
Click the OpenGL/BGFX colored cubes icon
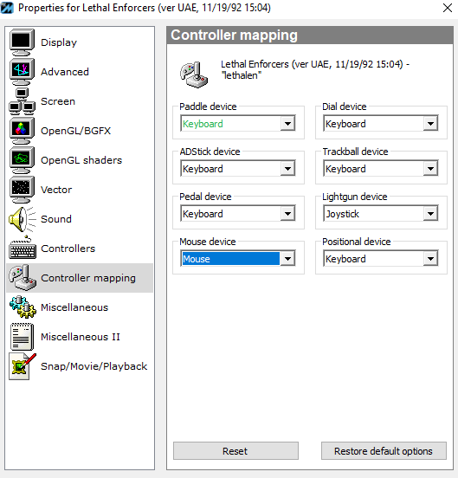22,131
